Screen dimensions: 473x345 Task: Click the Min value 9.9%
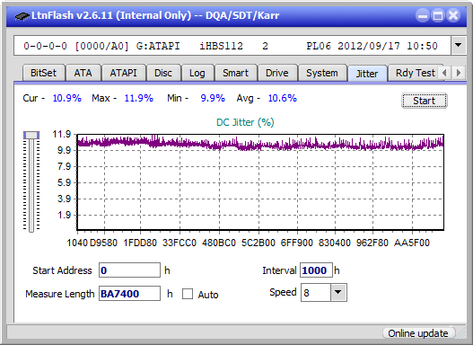point(213,99)
